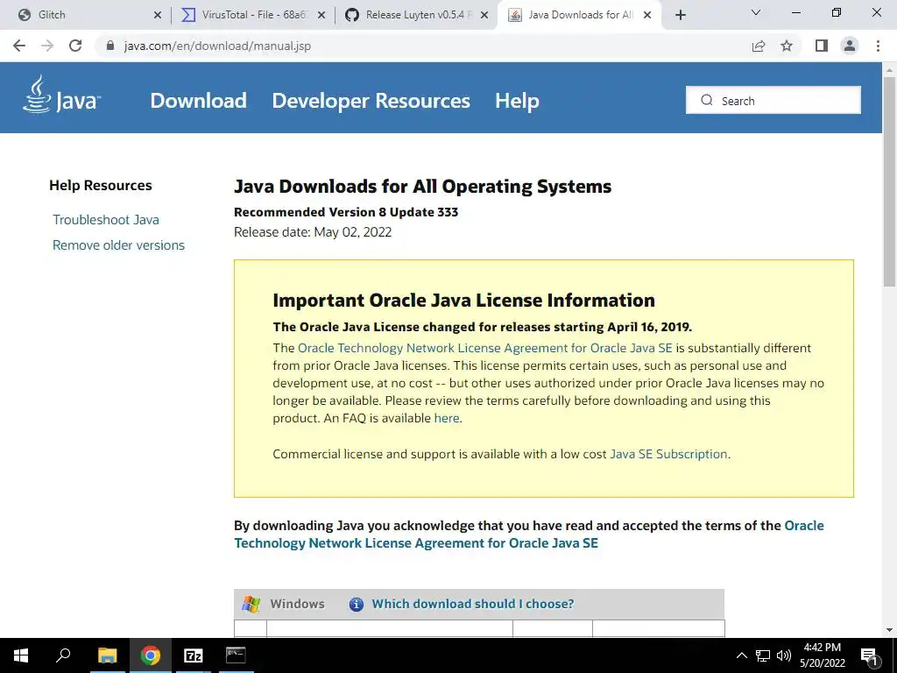
Task: Open the Windows Start menu
Action: [21, 655]
